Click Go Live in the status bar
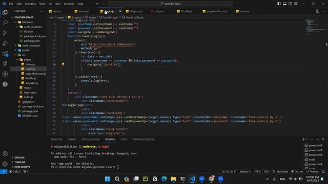 tap(297, 172)
